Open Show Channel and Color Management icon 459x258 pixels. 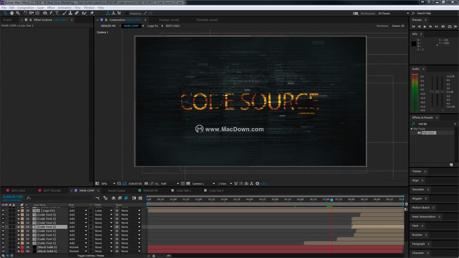click(x=157, y=184)
